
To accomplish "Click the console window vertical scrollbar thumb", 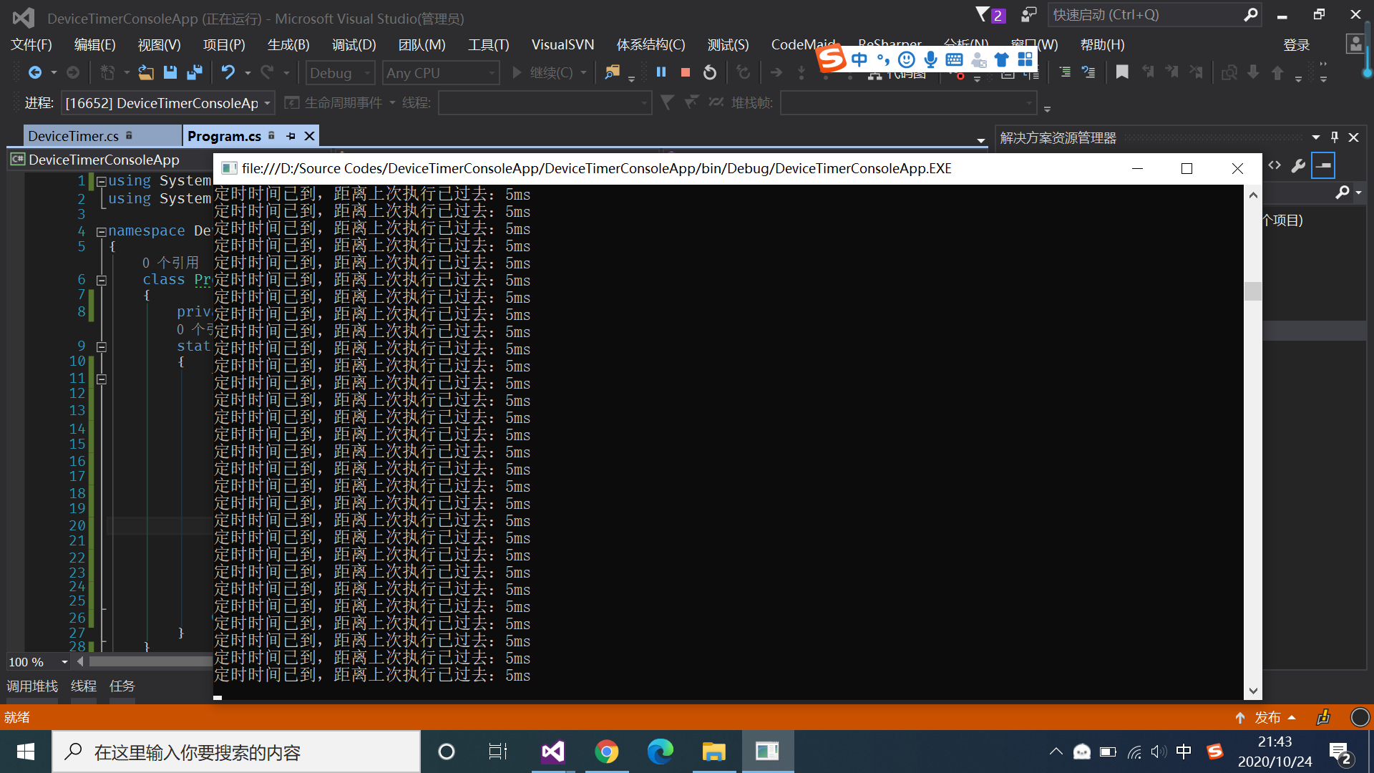I will click(x=1252, y=291).
